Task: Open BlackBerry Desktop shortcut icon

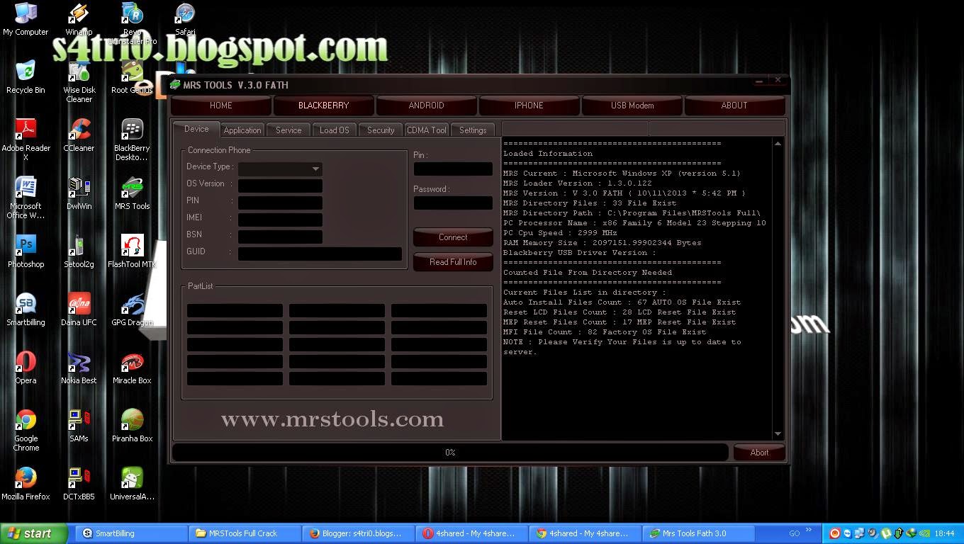Action: click(x=132, y=140)
